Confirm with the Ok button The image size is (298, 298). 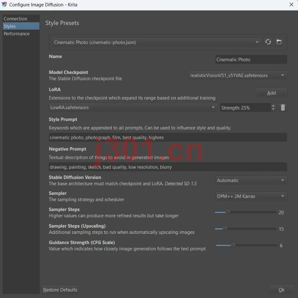281,290
